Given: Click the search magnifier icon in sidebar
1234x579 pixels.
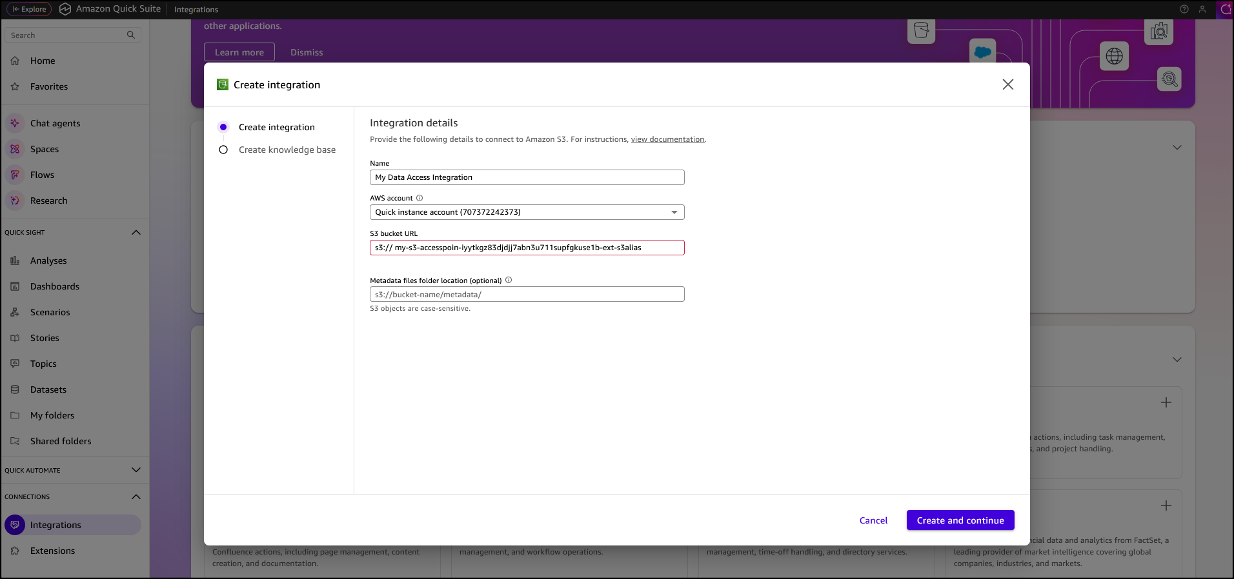Looking at the screenshot, I should pos(131,35).
